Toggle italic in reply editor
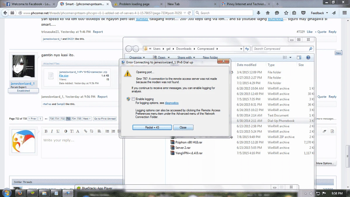 [x=52, y=131]
